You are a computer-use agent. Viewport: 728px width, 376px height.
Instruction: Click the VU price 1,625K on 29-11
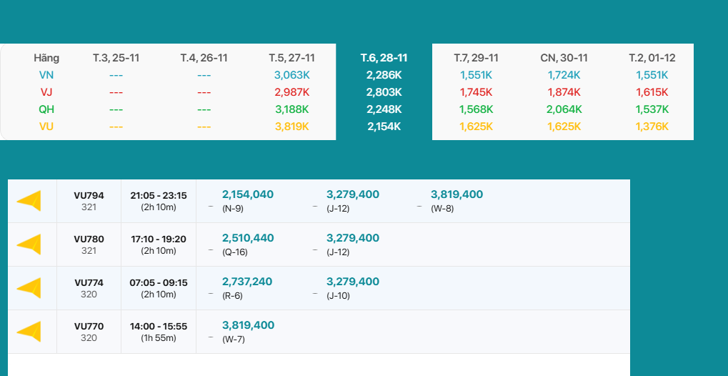[x=476, y=127]
